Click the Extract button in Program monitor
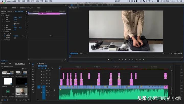Viewport: 184px width, 104px height. [x=140, y=60]
